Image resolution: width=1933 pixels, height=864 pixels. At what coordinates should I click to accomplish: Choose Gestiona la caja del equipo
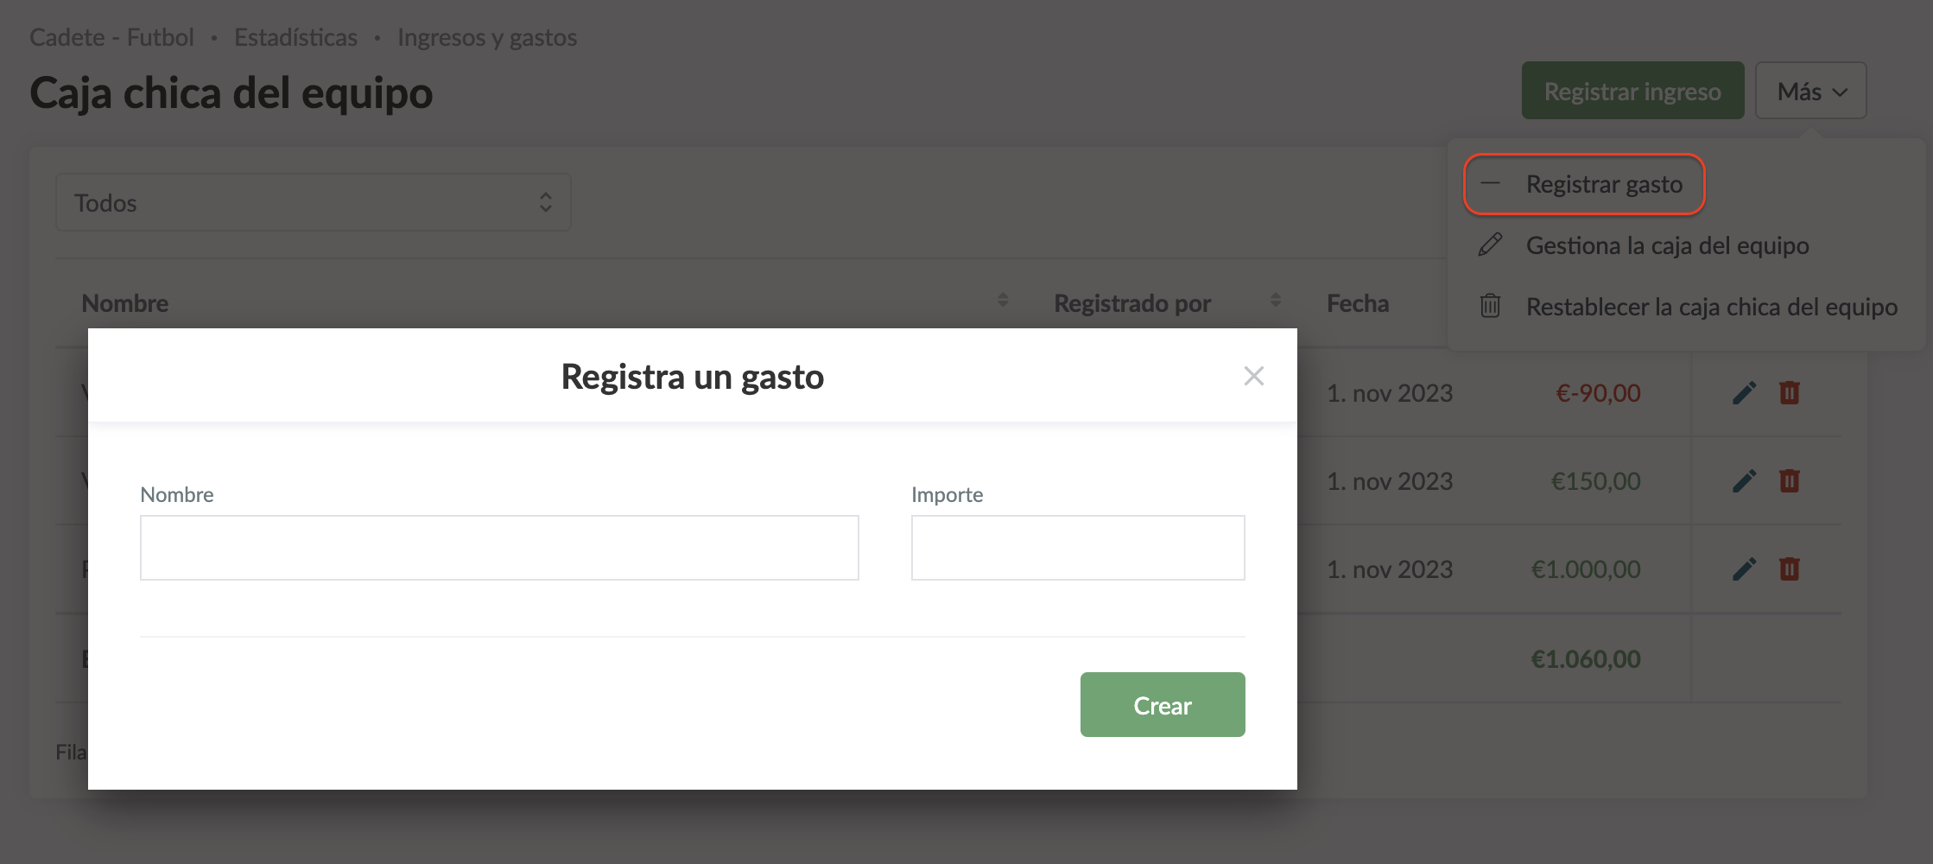[x=1666, y=245]
